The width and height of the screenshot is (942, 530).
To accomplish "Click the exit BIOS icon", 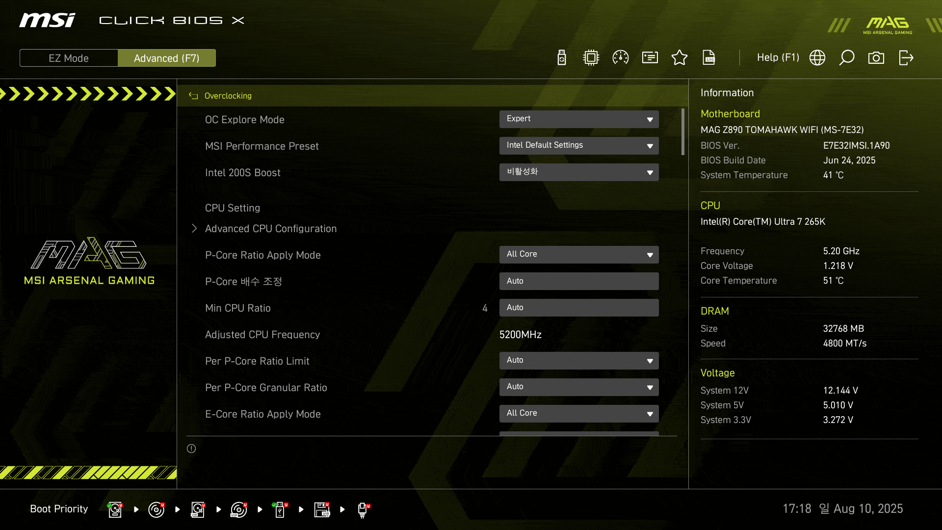I will (x=906, y=58).
